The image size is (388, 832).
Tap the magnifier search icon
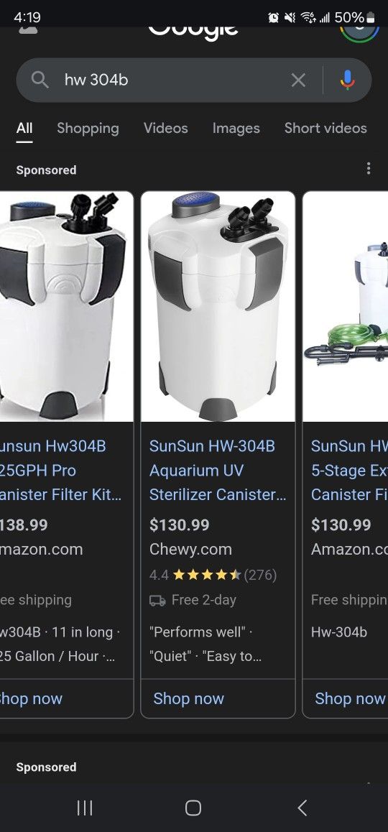click(x=40, y=80)
